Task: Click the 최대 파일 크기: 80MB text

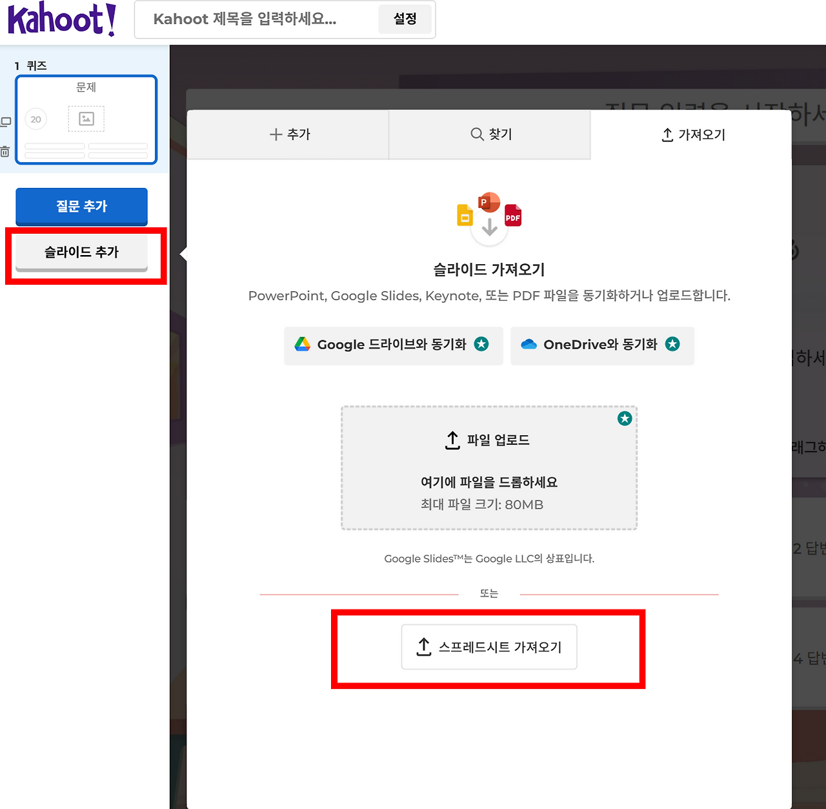Action: pyautogui.click(x=482, y=504)
